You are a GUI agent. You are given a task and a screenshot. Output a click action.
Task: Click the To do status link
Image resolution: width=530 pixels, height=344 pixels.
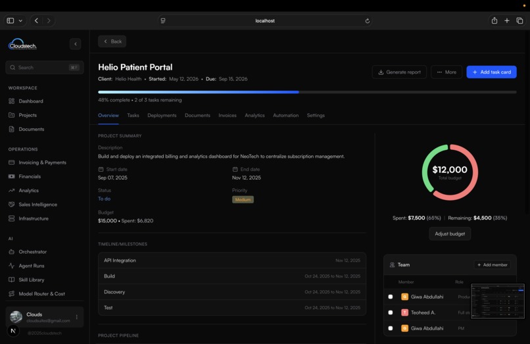click(104, 199)
